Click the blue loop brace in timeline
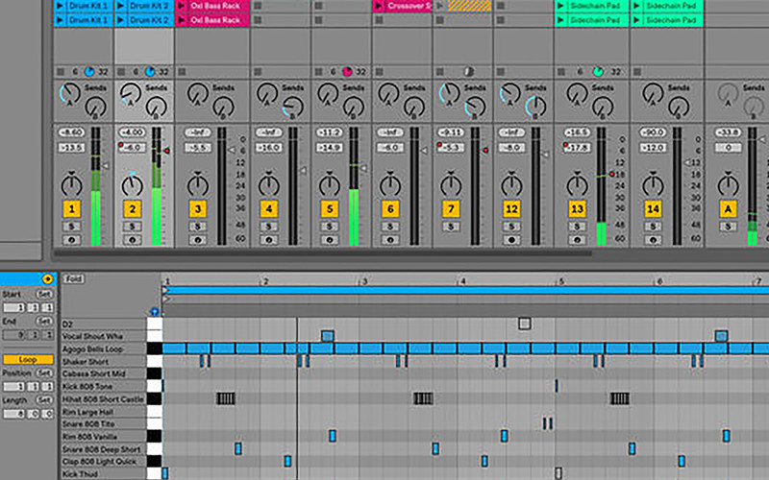Image resolution: width=769 pixels, height=480 pixels. [466, 291]
